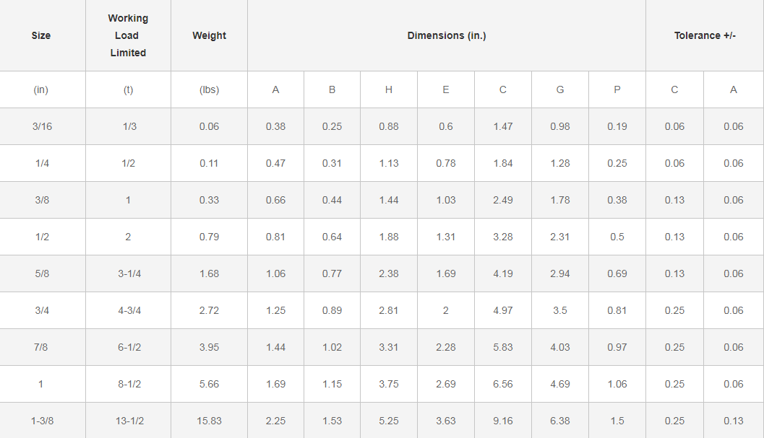Click the 13-1/2 working load cell
The height and width of the screenshot is (438, 764).
[x=128, y=421]
